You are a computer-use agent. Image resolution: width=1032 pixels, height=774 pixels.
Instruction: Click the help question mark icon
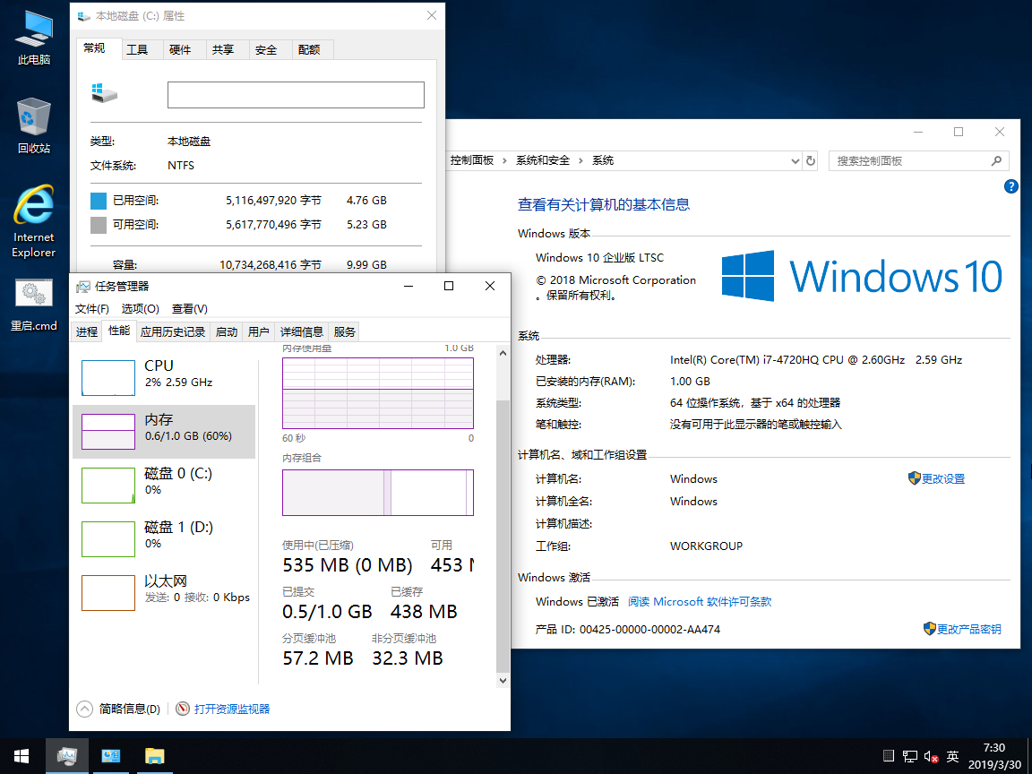point(1011,186)
